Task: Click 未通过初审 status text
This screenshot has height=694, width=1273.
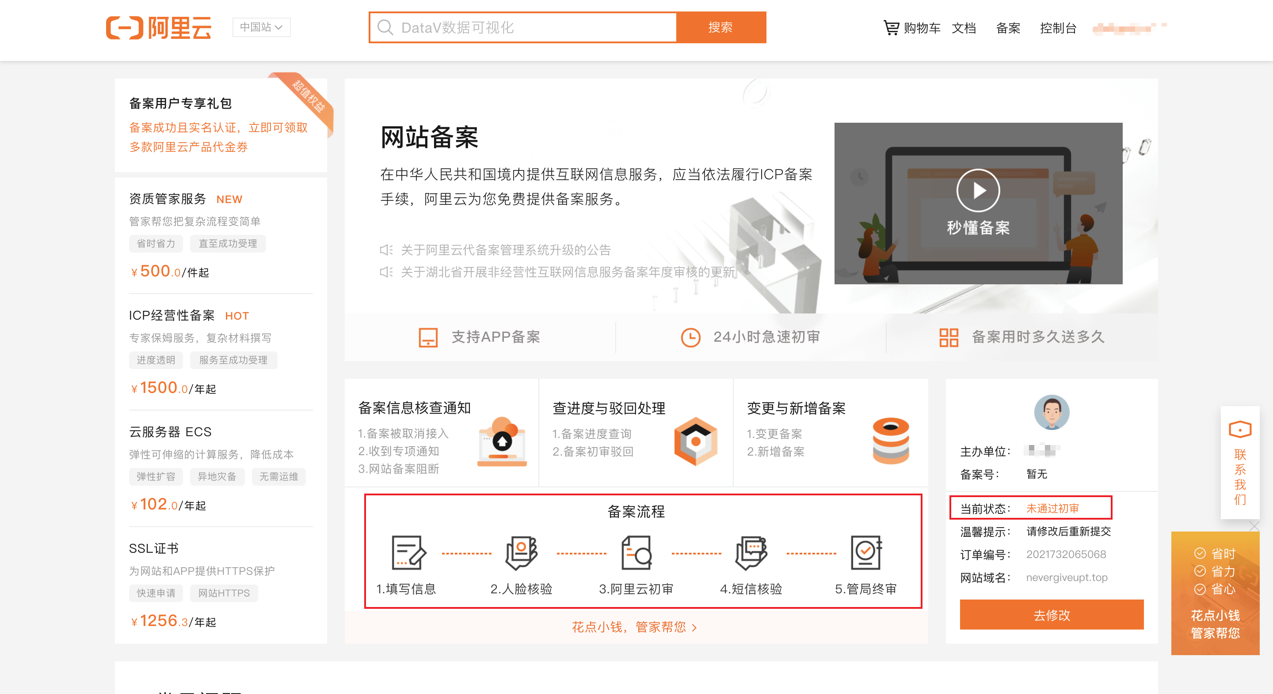Action: (1052, 508)
